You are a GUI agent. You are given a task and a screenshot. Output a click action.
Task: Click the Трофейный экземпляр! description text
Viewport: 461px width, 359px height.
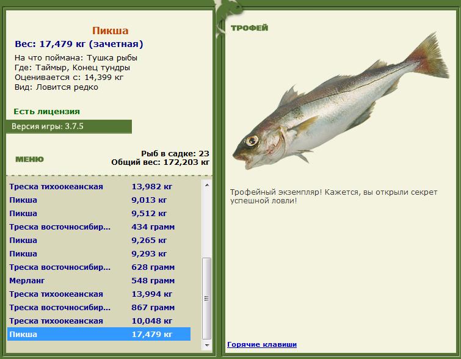(x=334, y=197)
